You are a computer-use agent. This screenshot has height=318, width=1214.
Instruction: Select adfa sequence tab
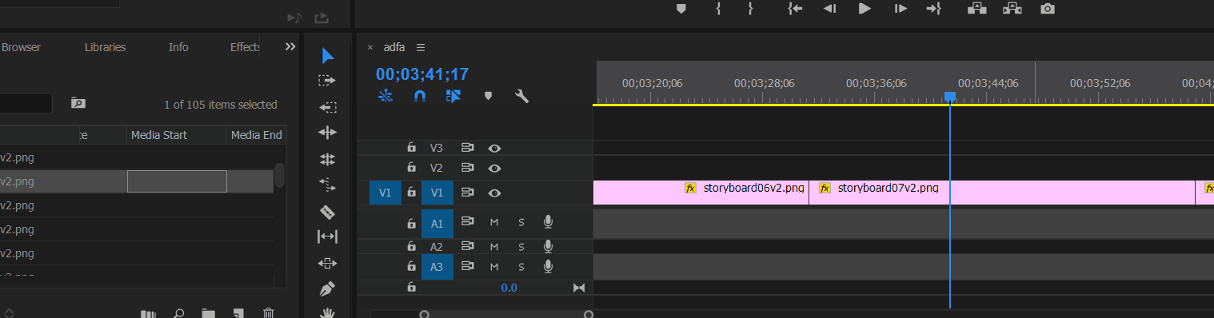tap(394, 47)
